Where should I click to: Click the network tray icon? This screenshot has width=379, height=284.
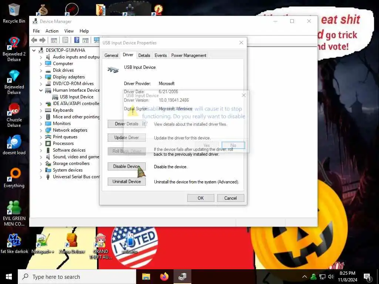click(322, 277)
